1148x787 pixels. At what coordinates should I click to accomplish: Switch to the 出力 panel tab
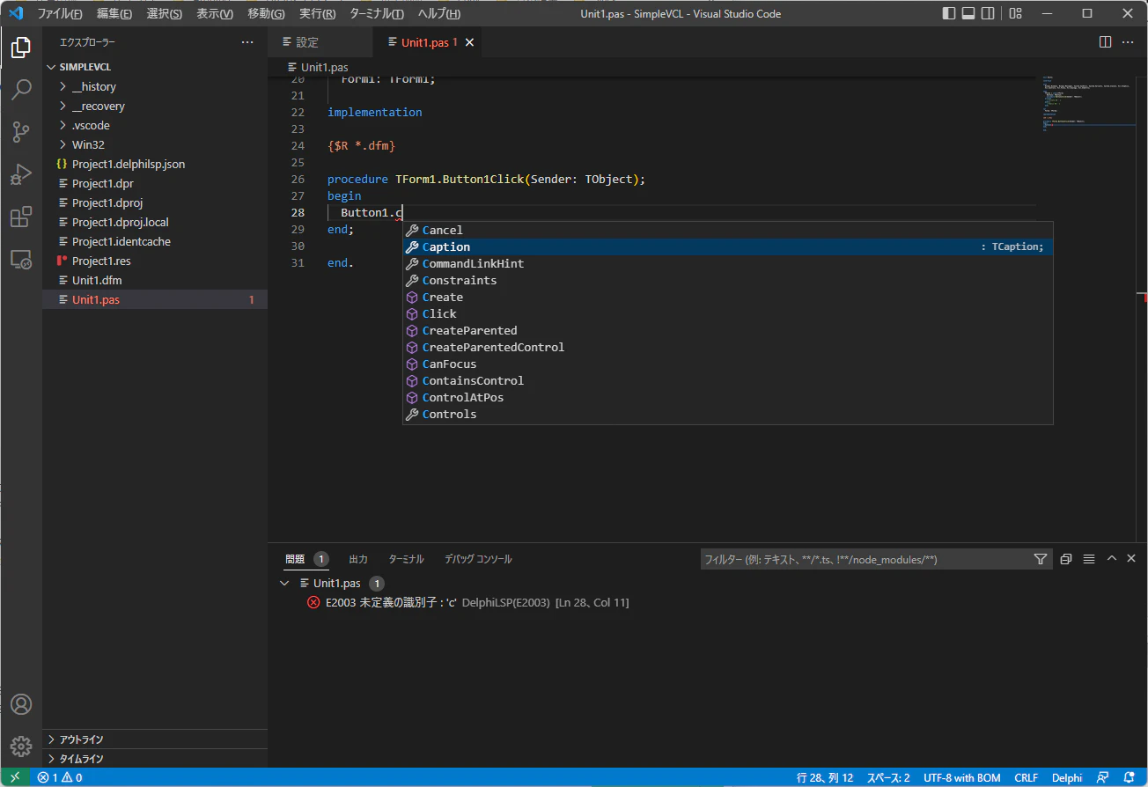pyautogui.click(x=358, y=559)
